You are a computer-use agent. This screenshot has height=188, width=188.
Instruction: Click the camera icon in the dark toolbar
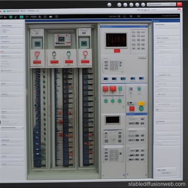pos(51,17)
